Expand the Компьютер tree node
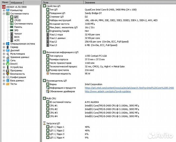Viewport: 176px width, 142px height. pos(4,10)
